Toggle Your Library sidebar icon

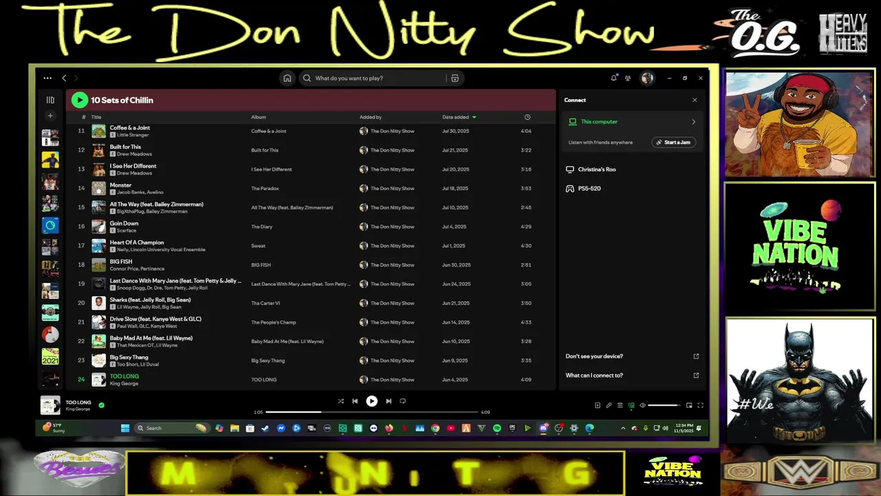coord(50,100)
